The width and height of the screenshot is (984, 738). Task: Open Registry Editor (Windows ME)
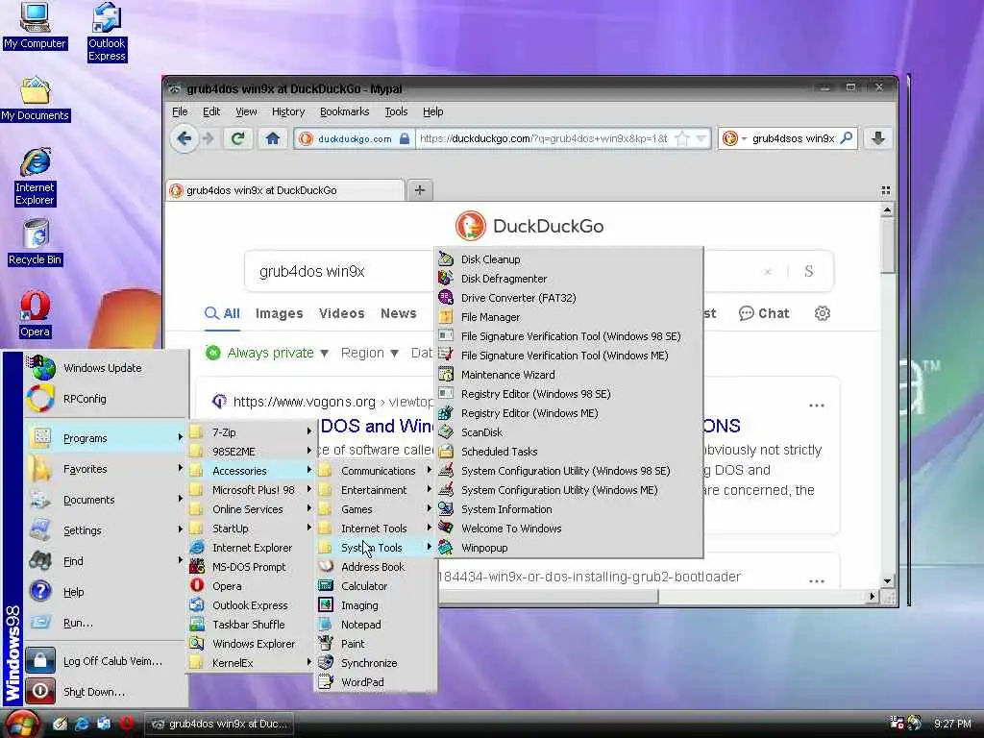point(569,413)
